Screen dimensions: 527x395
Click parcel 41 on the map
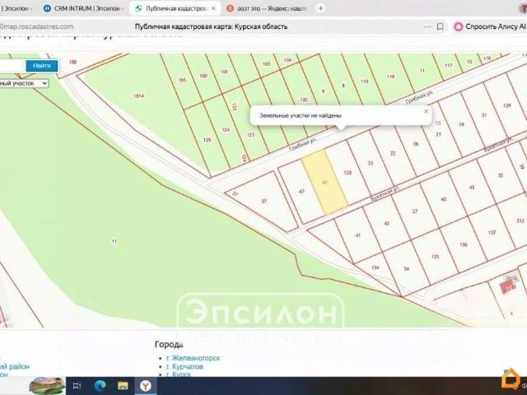click(357, 235)
